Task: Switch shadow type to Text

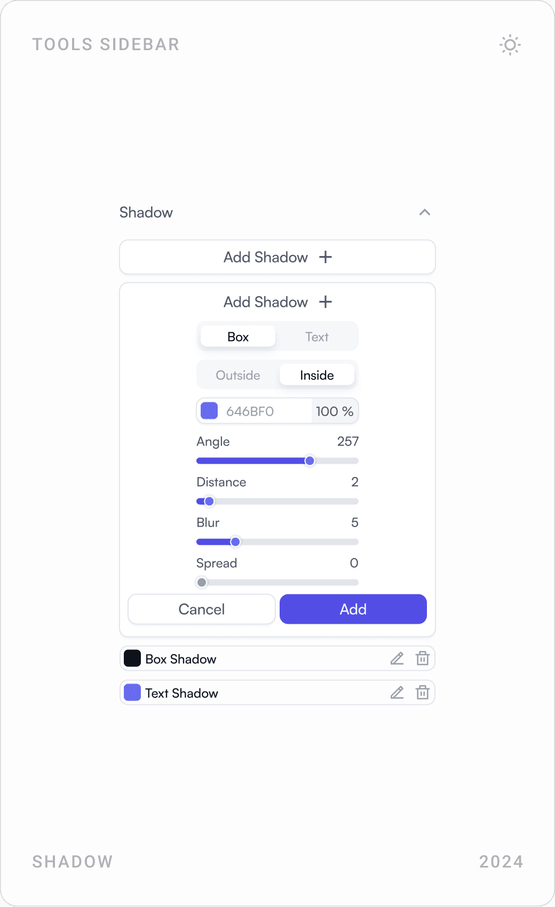Action: coord(317,336)
